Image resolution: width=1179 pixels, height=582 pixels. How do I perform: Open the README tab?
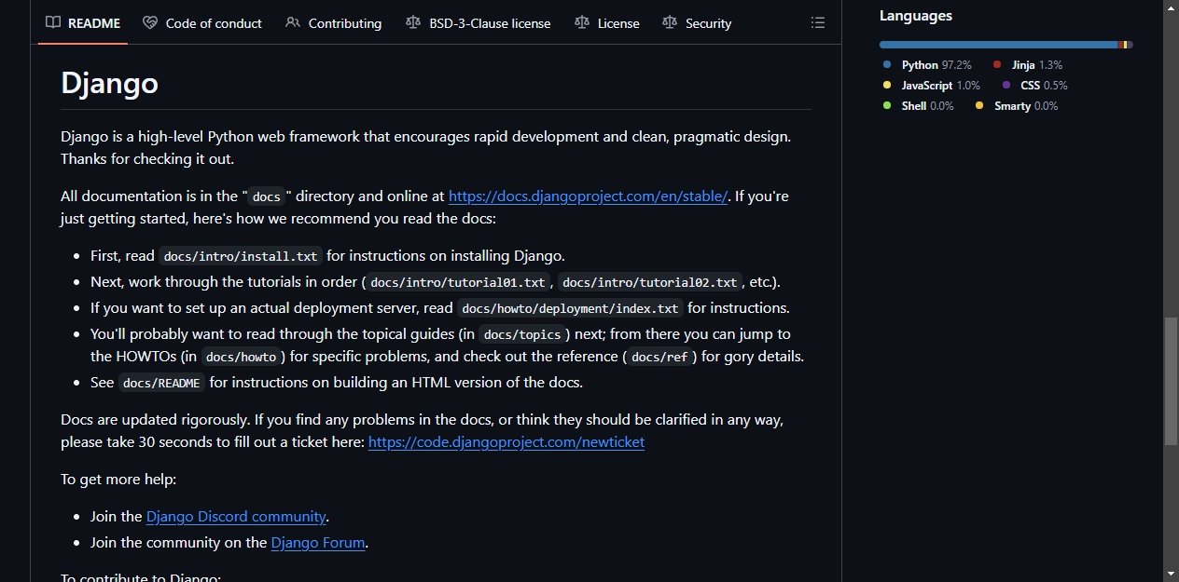tap(84, 23)
